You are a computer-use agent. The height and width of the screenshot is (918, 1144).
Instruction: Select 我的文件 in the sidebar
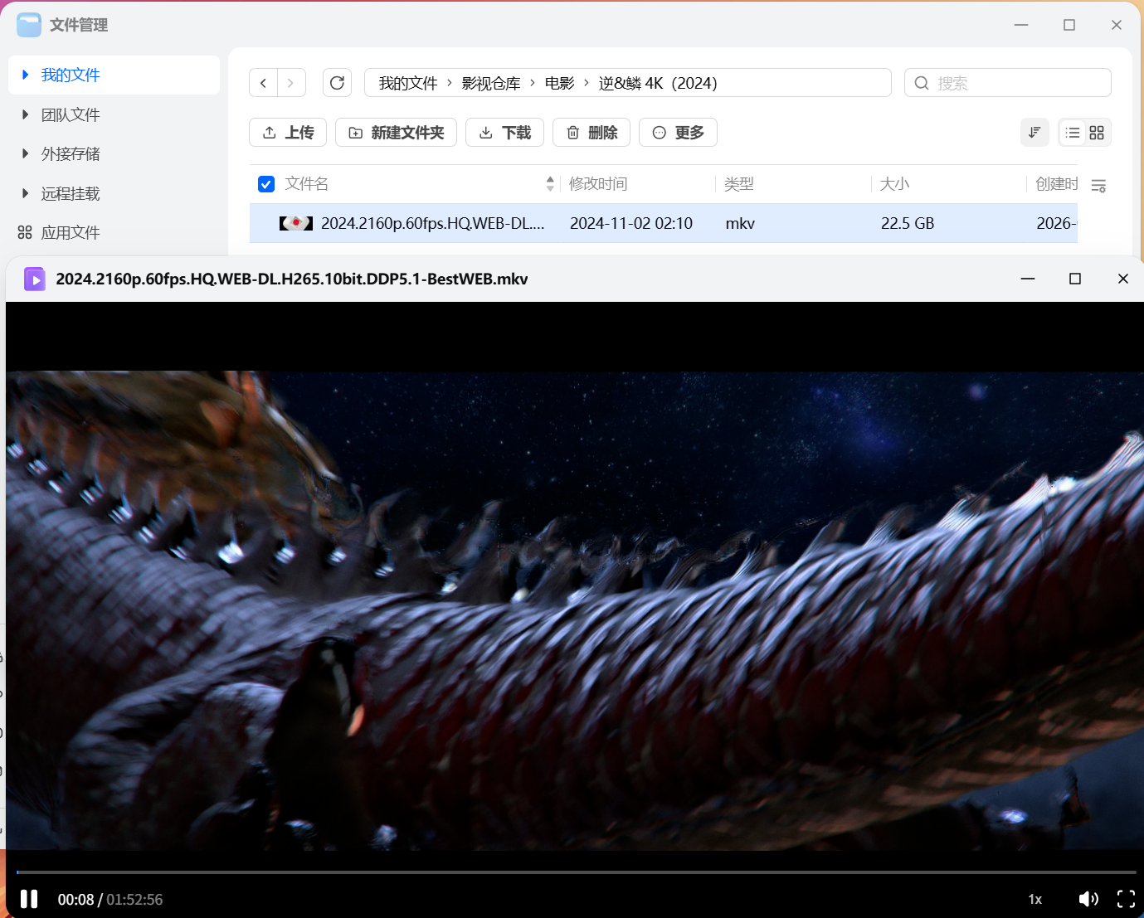tap(70, 75)
